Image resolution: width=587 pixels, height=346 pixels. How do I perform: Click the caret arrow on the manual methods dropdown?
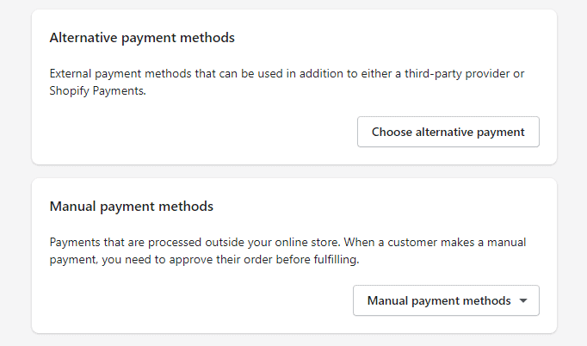522,300
